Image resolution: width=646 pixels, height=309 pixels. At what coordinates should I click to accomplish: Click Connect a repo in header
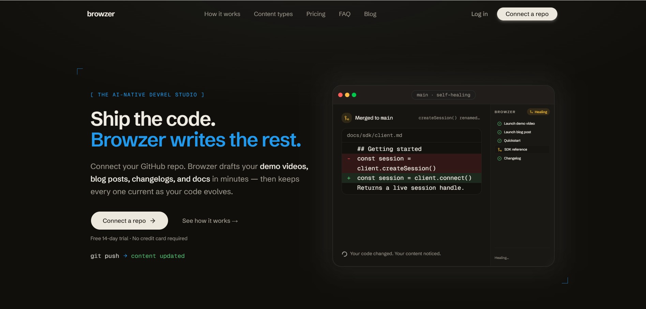click(527, 14)
